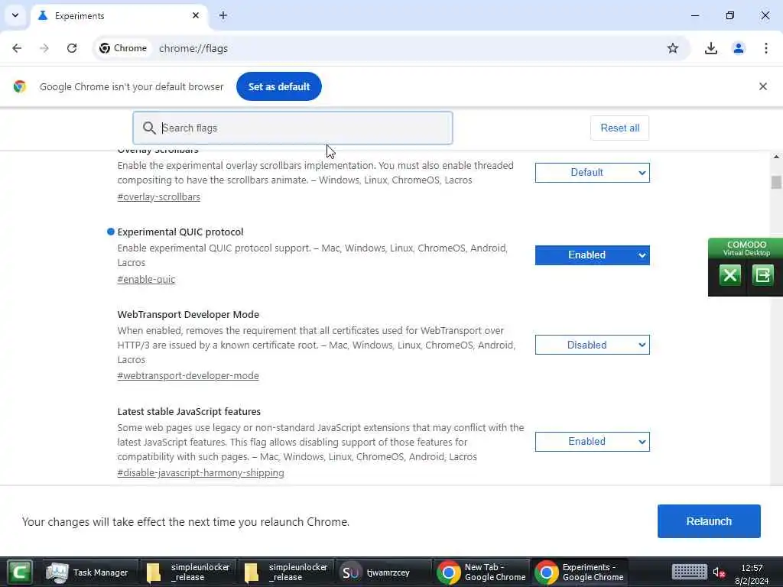Click the Comodo Virtual Desktop exit icon
Viewport: 783px width, 587px height.
[762, 275]
